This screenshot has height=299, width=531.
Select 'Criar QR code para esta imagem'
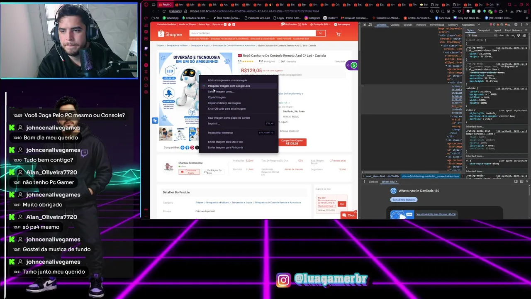[x=239, y=109]
